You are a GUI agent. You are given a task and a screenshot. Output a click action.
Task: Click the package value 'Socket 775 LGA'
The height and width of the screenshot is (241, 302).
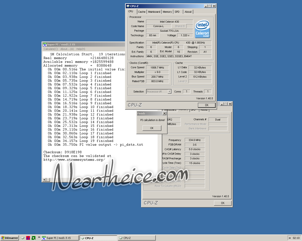tap(170, 31)
